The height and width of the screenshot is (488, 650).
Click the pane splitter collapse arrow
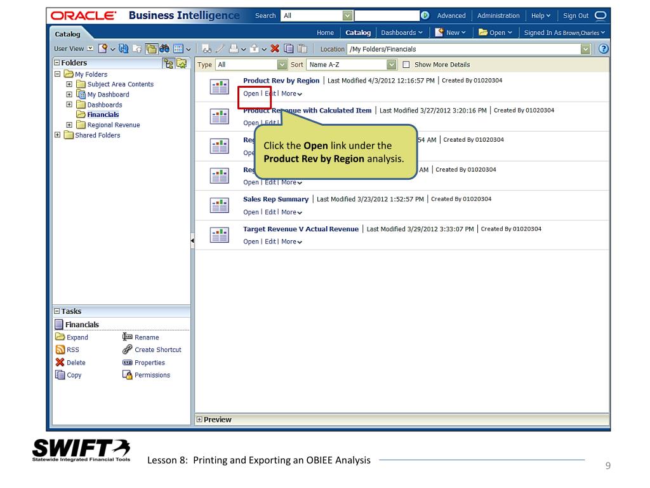pos(192,240)
